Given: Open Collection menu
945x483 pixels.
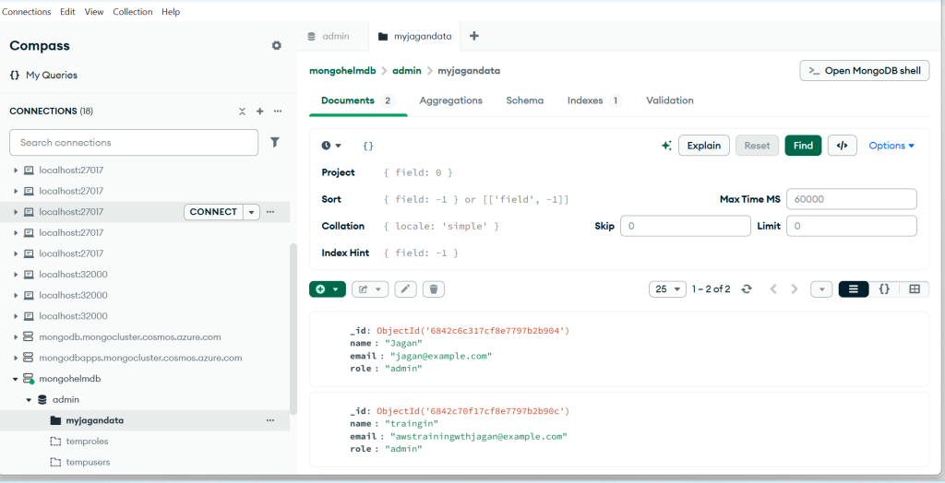Looking at the screenshot, I should click(133, 11).
